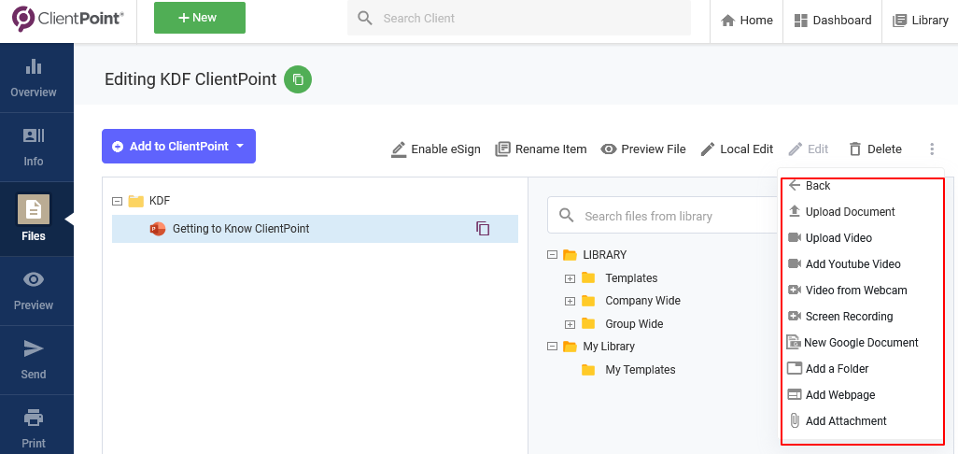Select Screen Recording from the menu

(x=849, y=317)
